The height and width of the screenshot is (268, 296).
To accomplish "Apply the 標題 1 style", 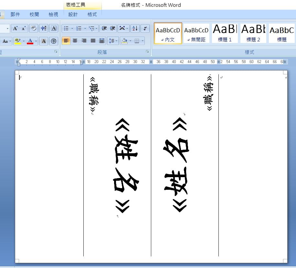I will point(225,33).
